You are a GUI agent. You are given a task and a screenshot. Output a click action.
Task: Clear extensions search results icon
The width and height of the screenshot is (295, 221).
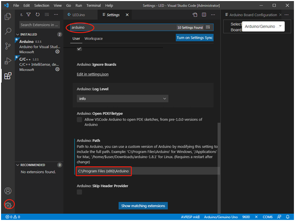click(x=47, y=14)
